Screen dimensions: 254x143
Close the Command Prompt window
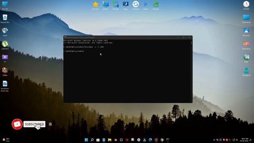click(190, 37)
